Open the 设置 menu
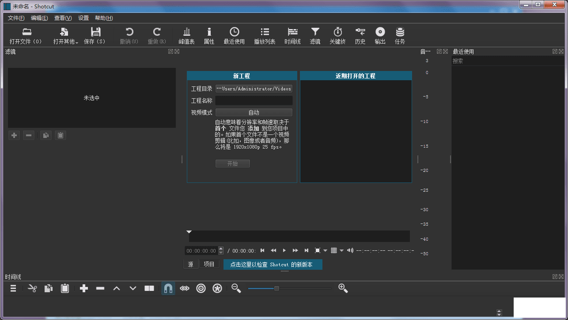 pos(83,18)
